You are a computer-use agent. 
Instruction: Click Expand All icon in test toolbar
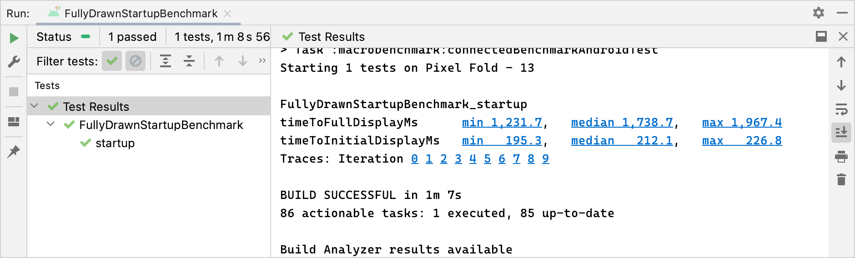pos(166,61)
